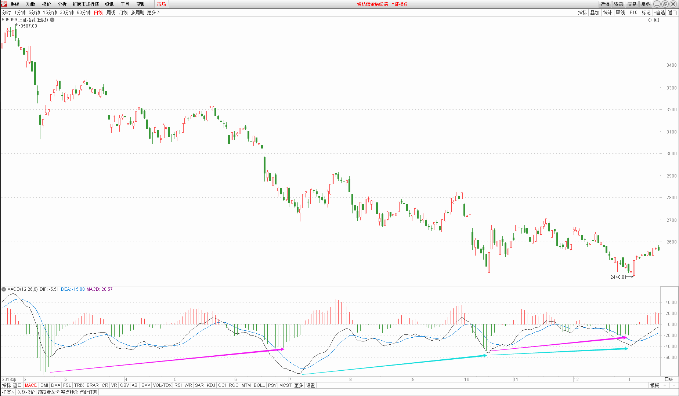Minimize the window with the round minus icon
Viewport: 679px width, 396px height.
click(657, 4)
